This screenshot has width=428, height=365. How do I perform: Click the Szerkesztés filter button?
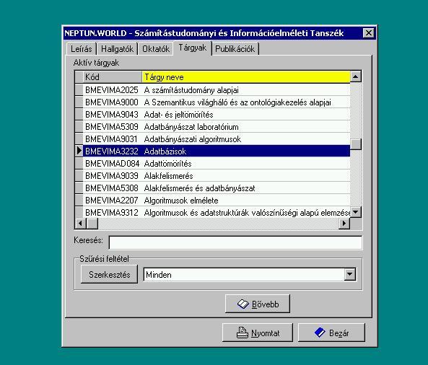109,274
